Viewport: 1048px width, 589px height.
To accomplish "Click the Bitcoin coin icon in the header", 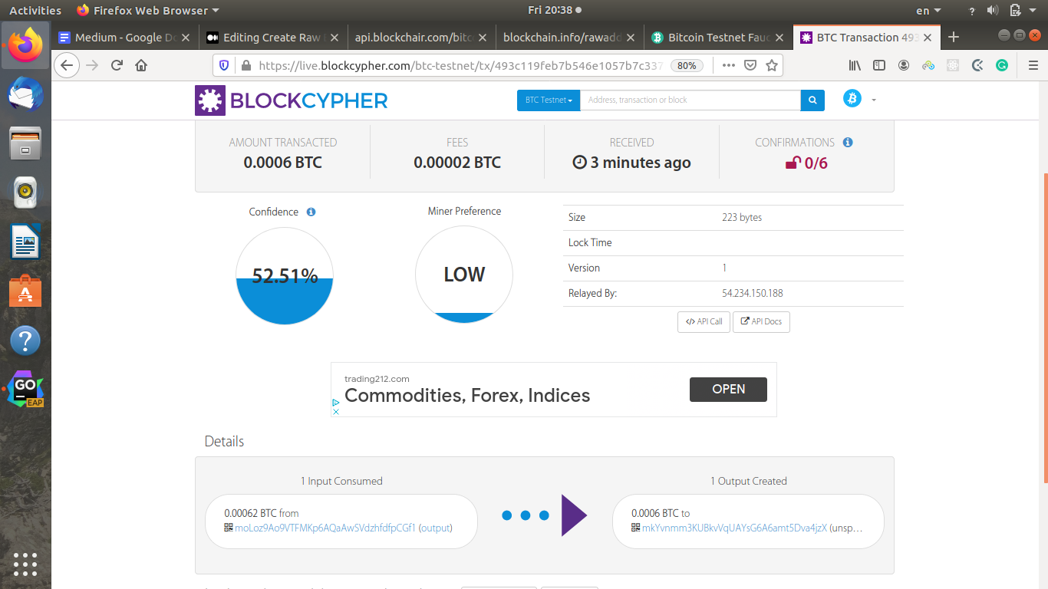I will point(852,98).
